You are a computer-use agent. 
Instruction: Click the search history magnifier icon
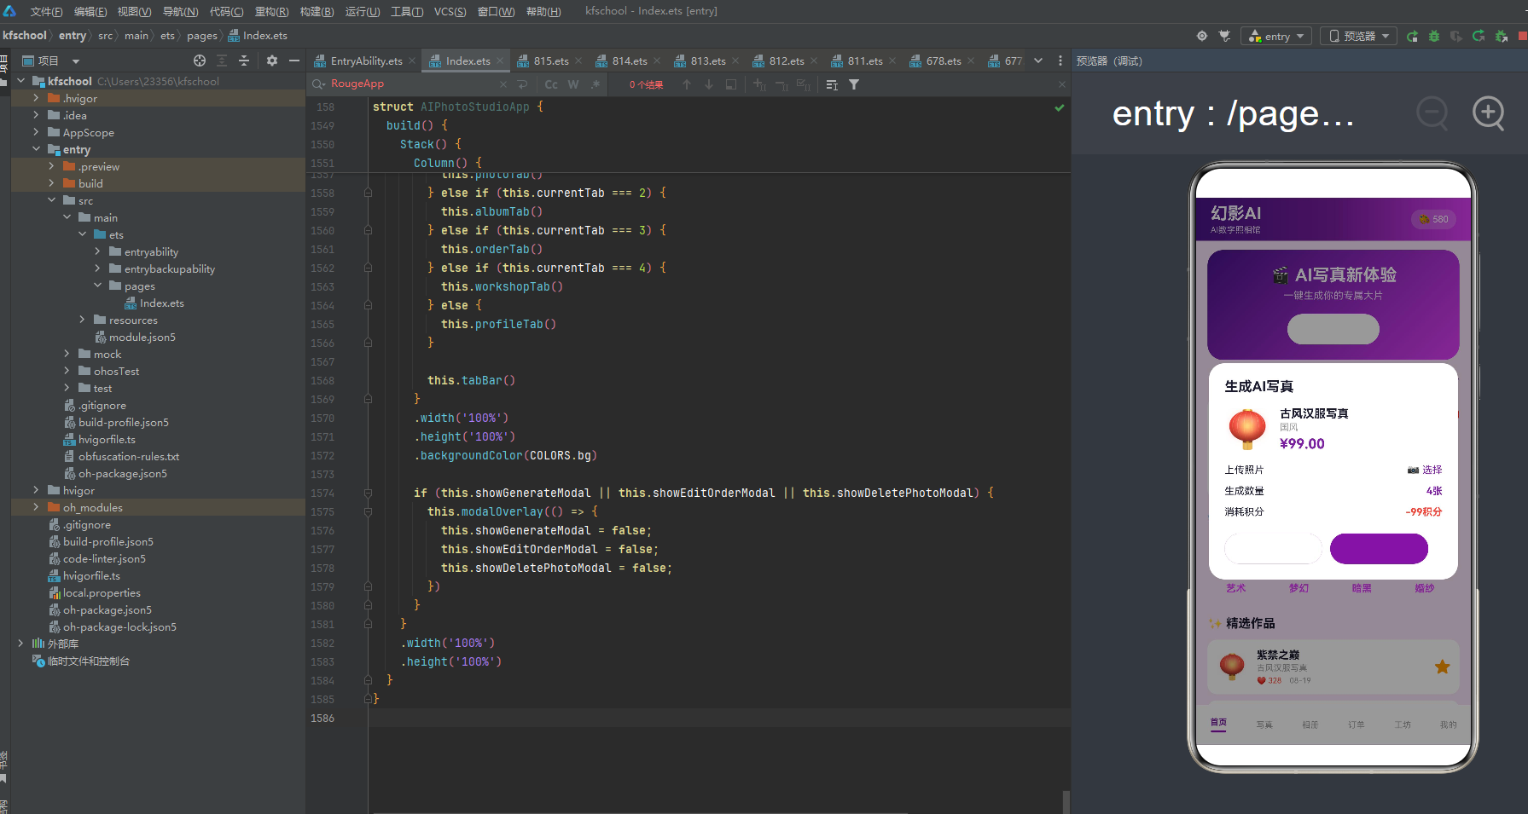(318, 84)
